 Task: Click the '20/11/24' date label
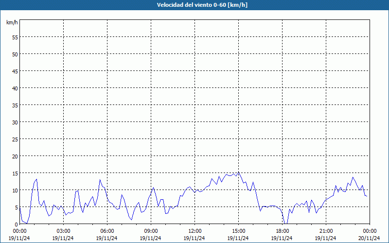pos(370,238)
